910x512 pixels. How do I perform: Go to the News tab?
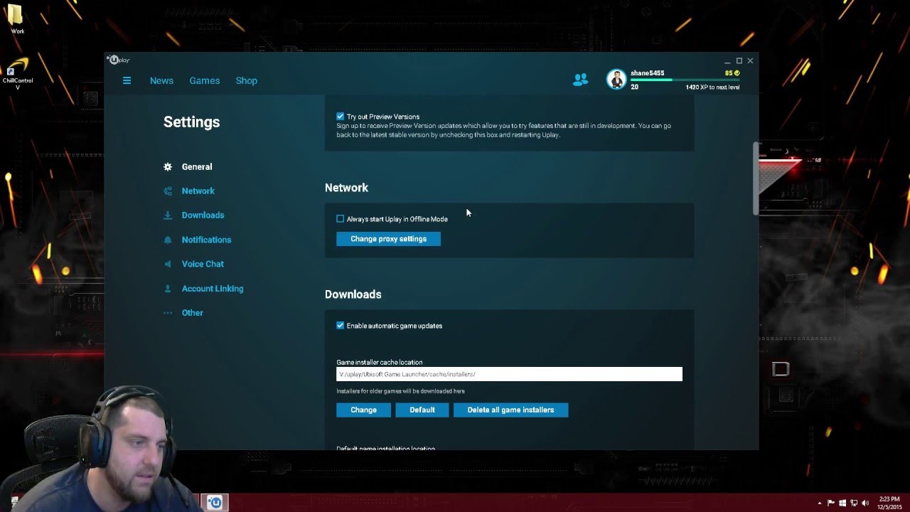pyautogui.click(x=161, y=80)
